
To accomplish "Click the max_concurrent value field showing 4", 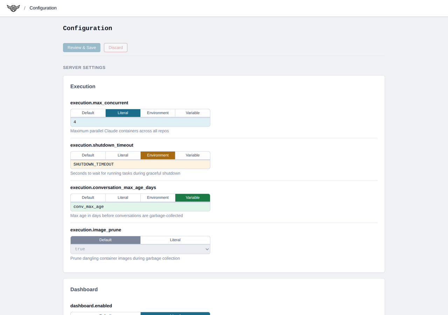I will pyautogui.click(x=140, y=122).
